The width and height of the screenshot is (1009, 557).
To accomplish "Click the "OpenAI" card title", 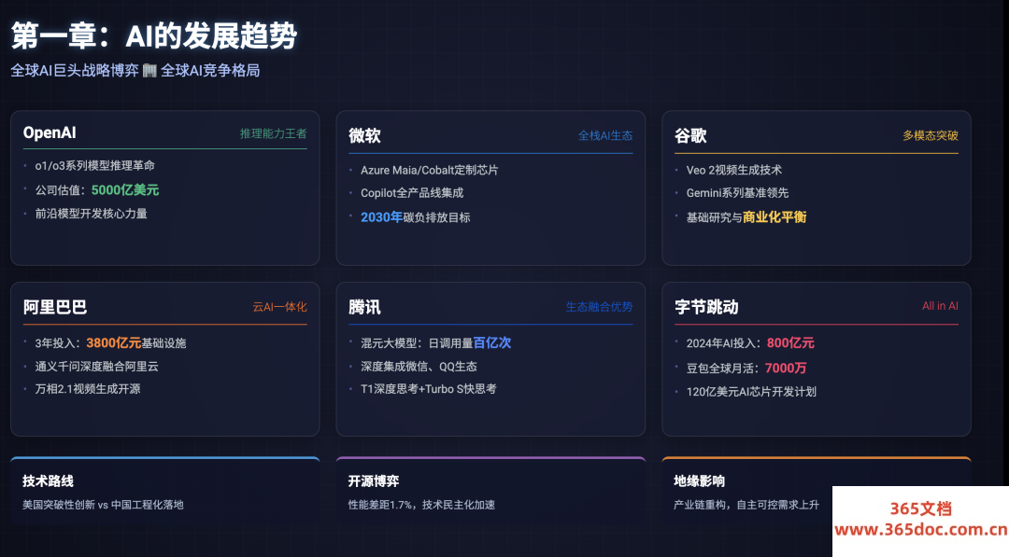I will (50, 133).
